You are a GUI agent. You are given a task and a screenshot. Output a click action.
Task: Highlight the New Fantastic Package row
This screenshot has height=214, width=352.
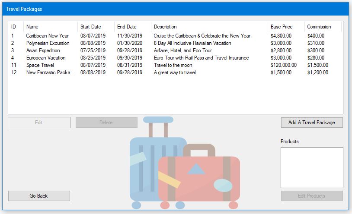click(50, 72)
